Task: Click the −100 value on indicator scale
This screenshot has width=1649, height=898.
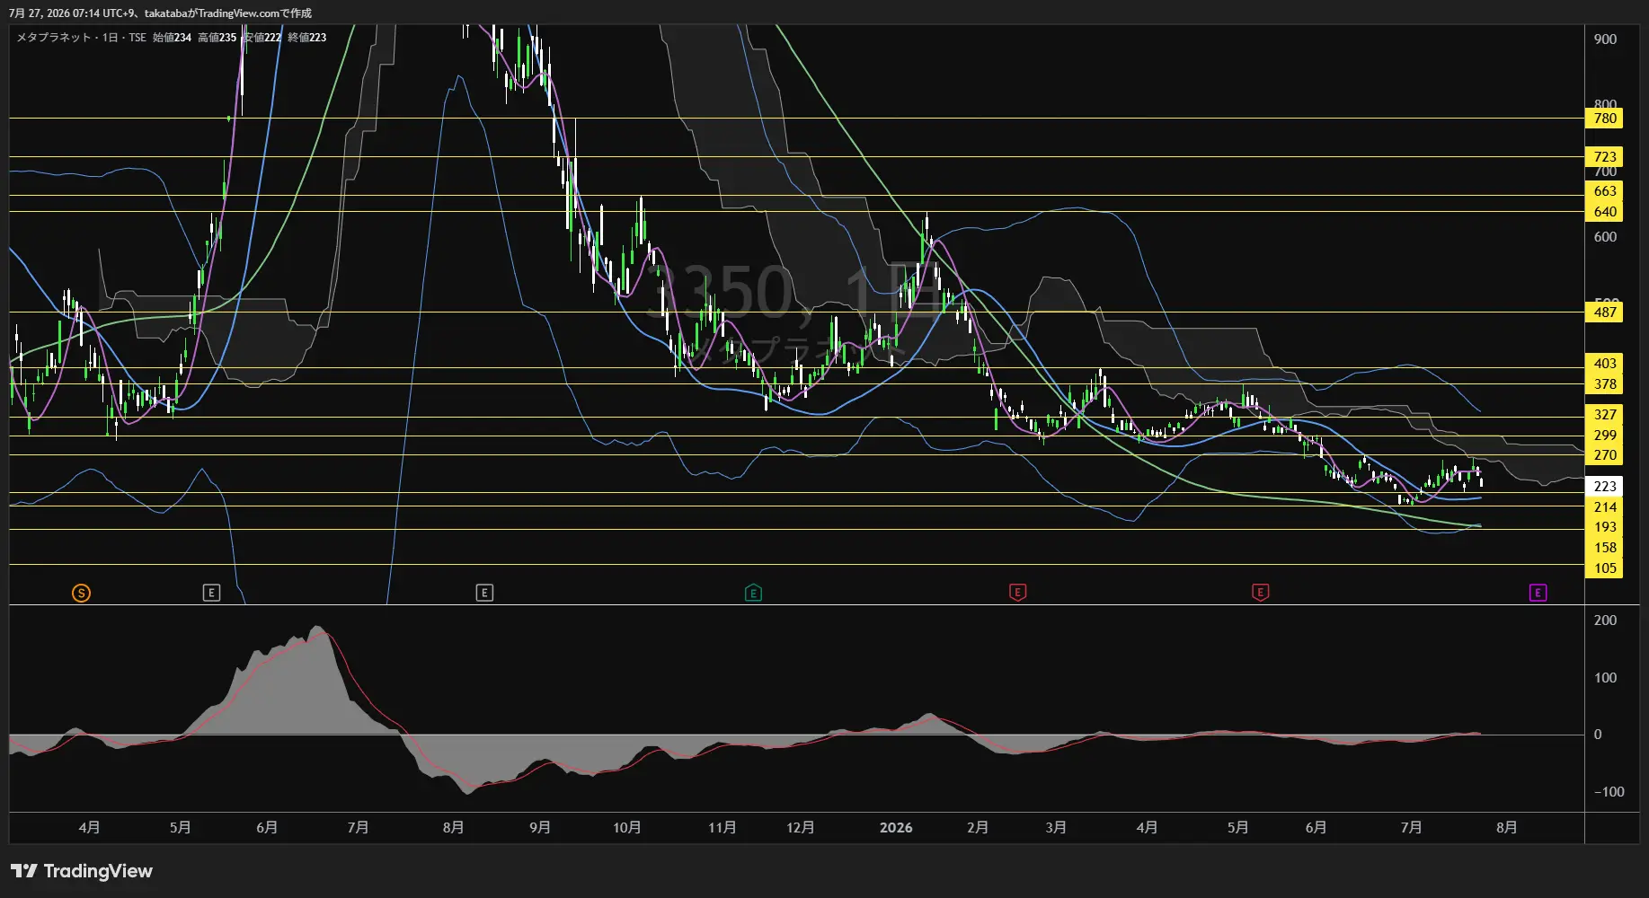Action: click(x=1609, y=792)
